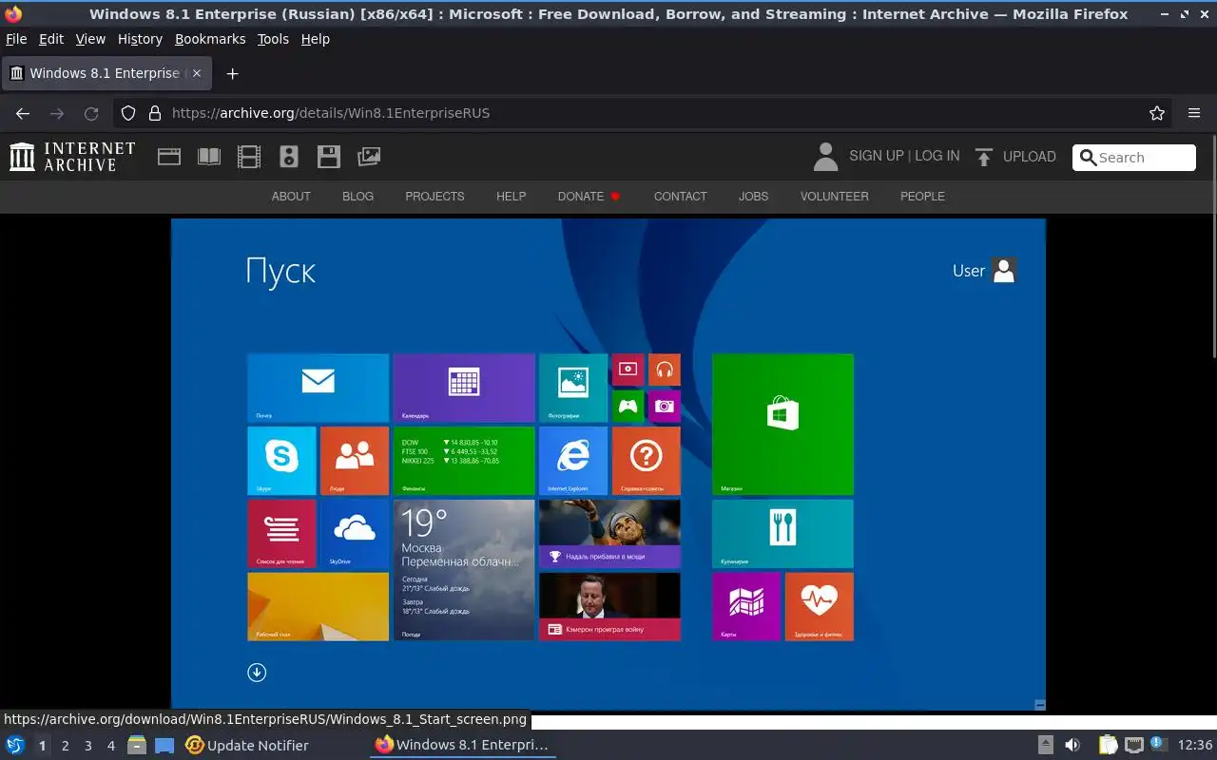Image resolution: width=1217 pixels, height=760 pixels.
Task: Close the Windows 8.1 Enterprise tab
Action: [x=196, y=73]
